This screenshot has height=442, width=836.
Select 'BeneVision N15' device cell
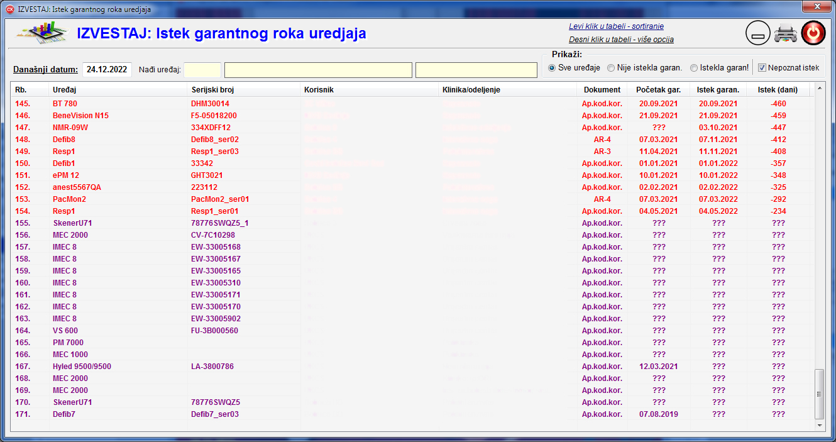[x=80, y=116]
